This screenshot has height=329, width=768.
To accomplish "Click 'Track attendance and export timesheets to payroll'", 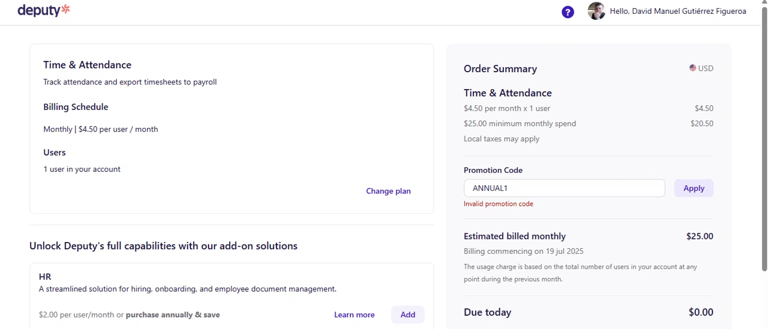I will (130, 82).
